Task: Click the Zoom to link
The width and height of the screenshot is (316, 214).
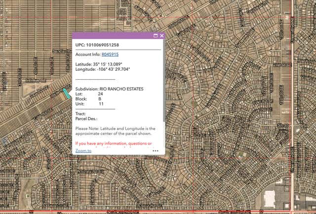Action: [83, 151]
